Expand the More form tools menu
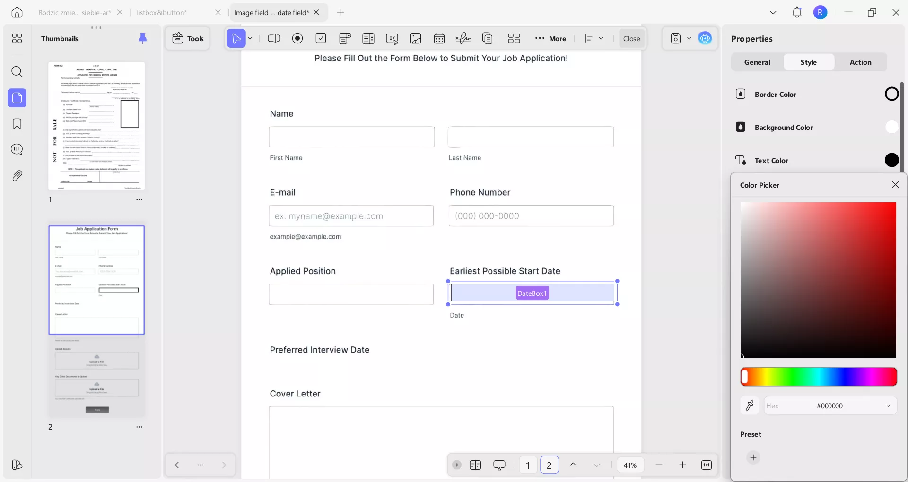Viewport: 908px width, 482px height. point(550,39)
